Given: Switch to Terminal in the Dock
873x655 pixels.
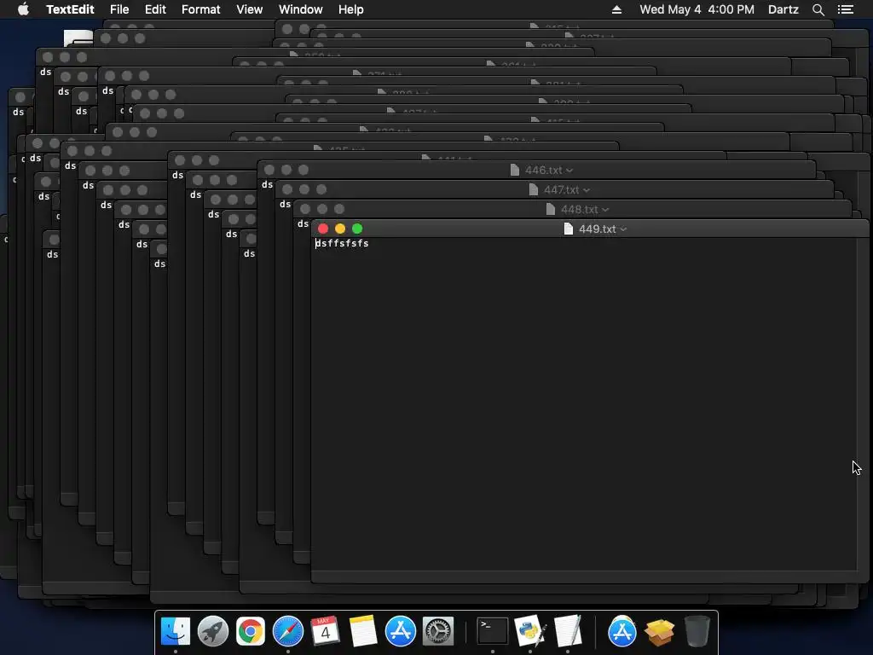Looking at the screenshot, I should click(493, 632).
